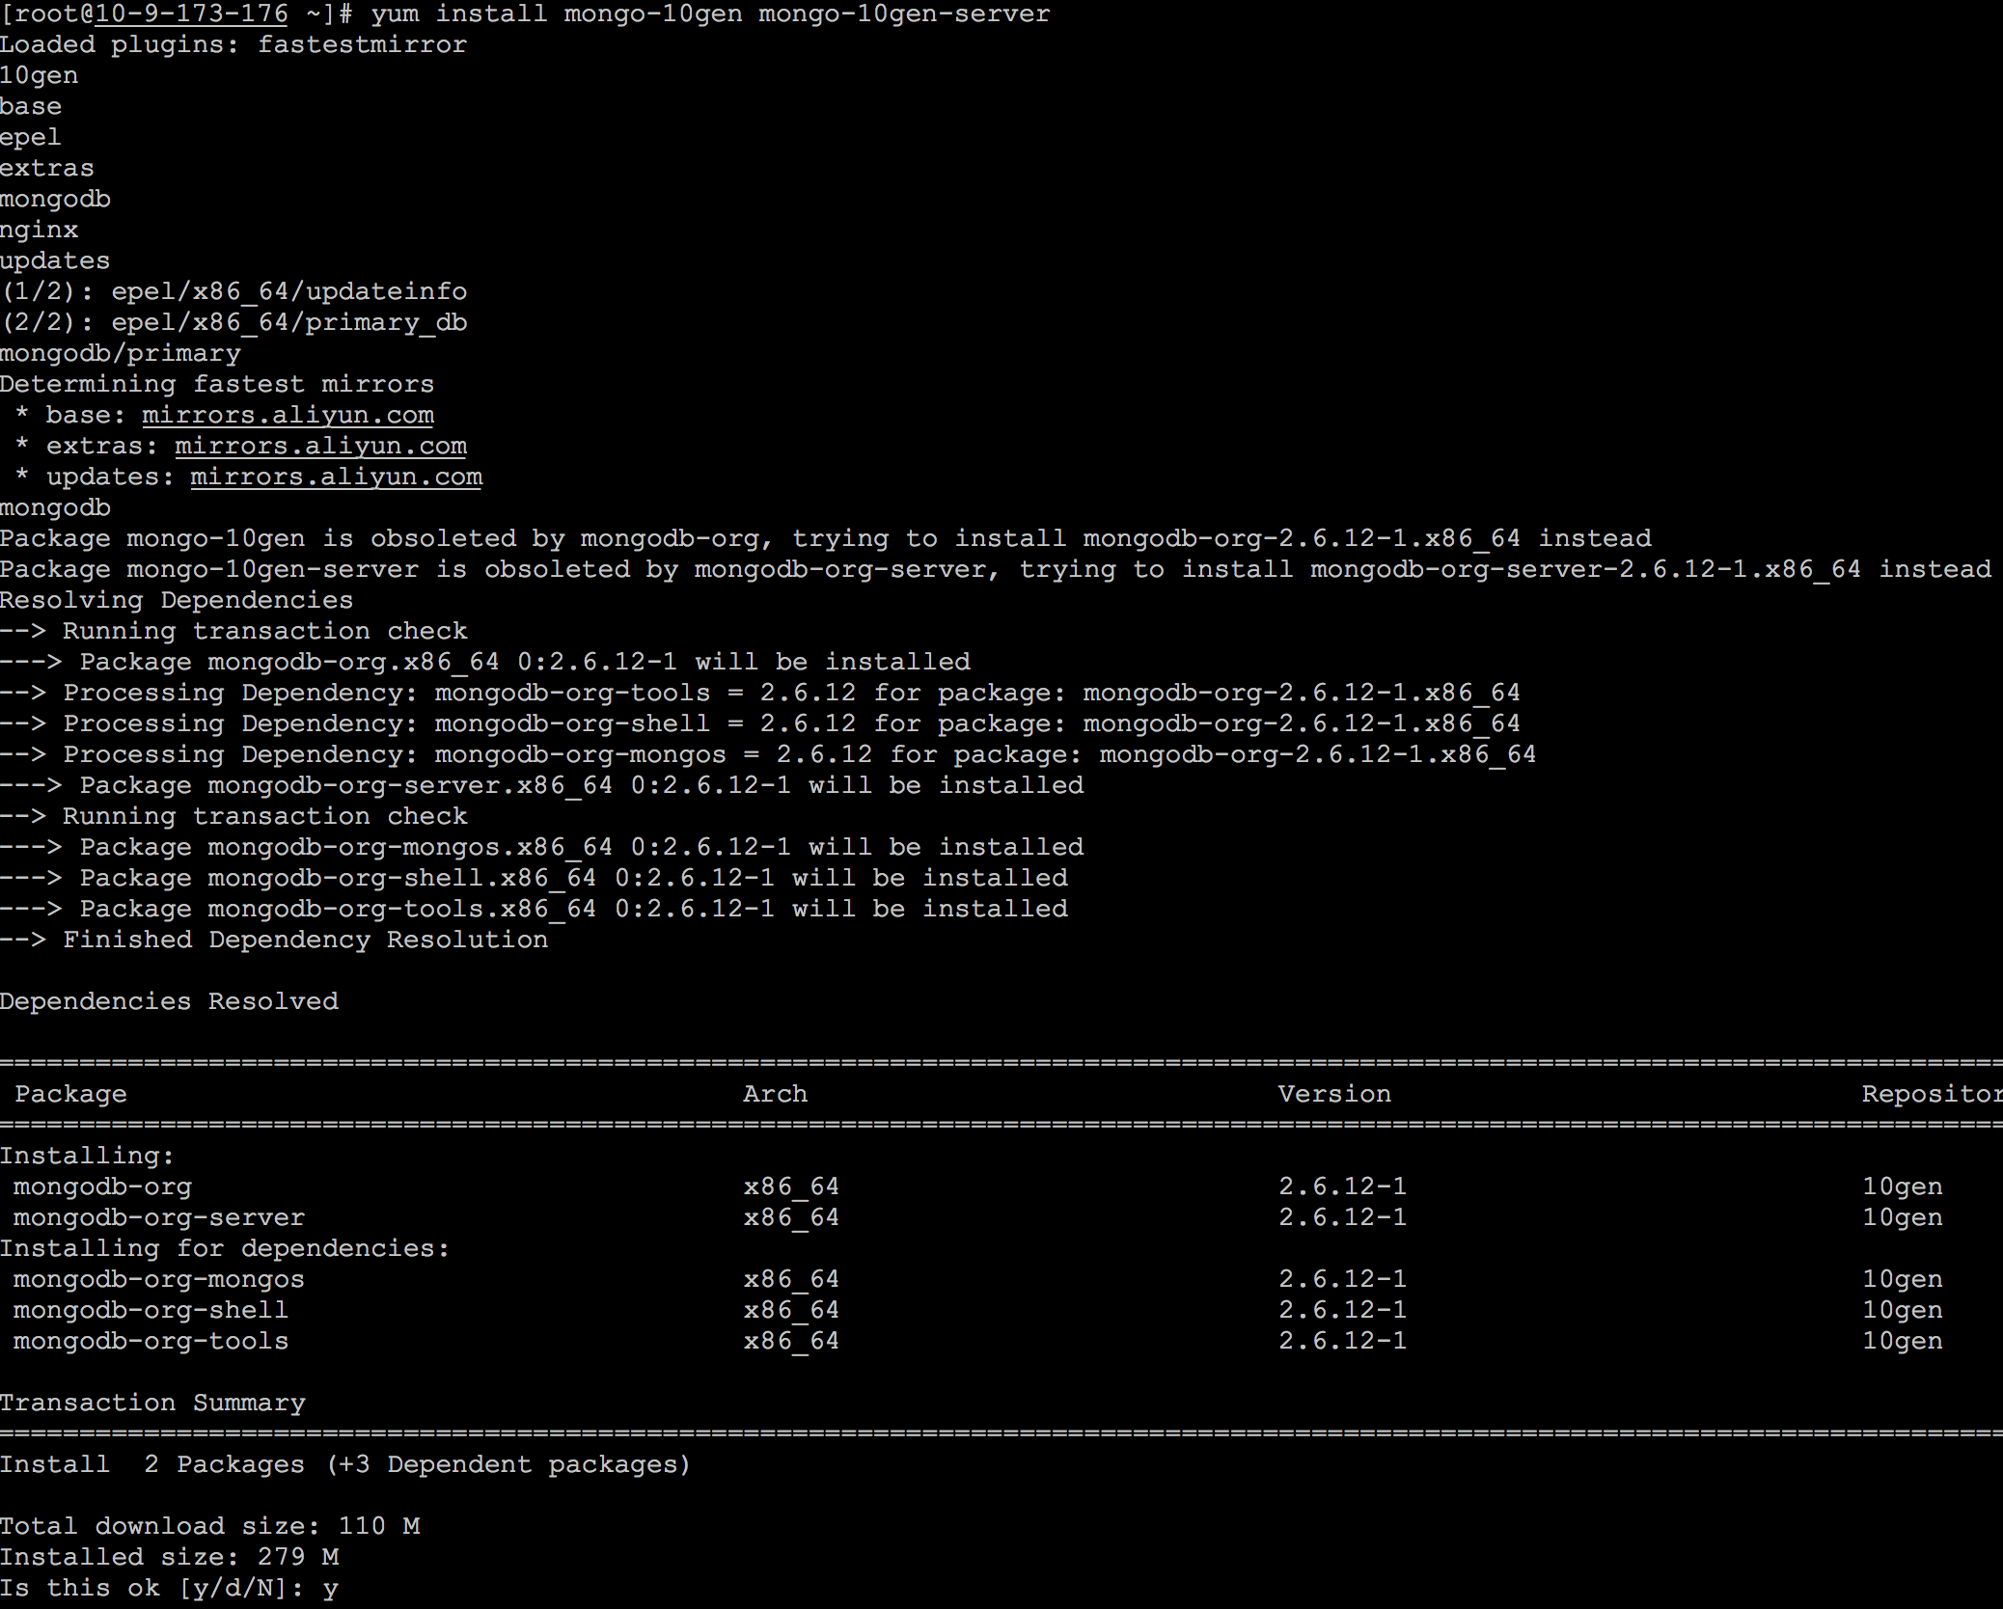This screenshot has height=1609, width=2003.
Task: Click the 'base' repo line
Action: (x=31, y=106)
